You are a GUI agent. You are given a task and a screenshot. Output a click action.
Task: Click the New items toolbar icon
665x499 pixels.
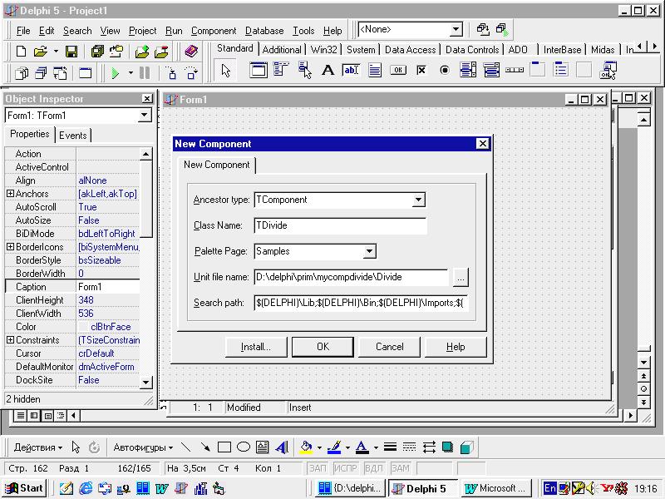21,52
